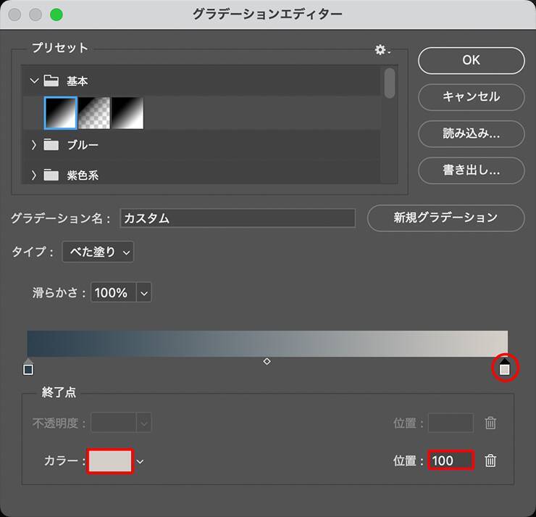Image resolution: width=536 pixels, height=517 pixels.
Task: Click the キャンセル button
Action: click(x=472, y=97)
